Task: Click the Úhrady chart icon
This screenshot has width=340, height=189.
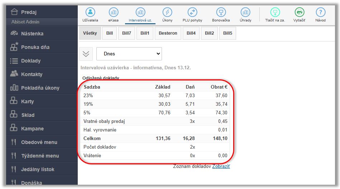Action: point(245,12)
